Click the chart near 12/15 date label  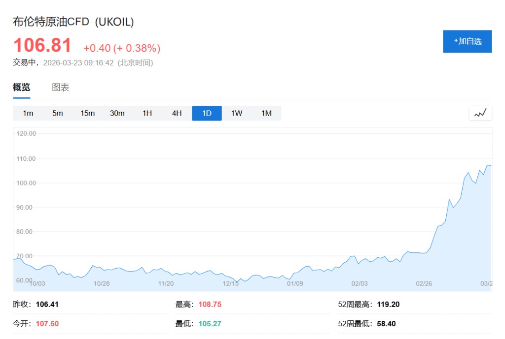pyautogui.click(x=231, y=278)
